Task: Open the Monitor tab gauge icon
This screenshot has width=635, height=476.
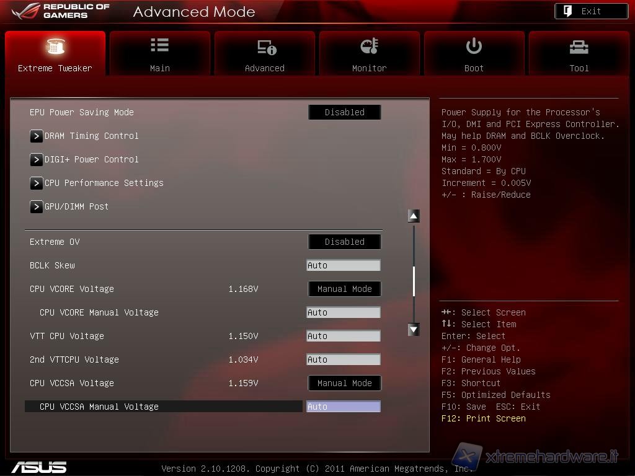Action: coord(369,46)
